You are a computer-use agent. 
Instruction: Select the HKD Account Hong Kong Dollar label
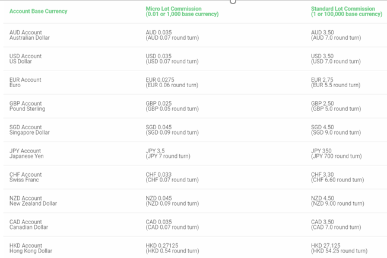pos(31,249)
